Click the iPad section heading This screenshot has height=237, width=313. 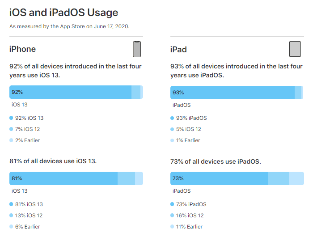click(178, 50)
